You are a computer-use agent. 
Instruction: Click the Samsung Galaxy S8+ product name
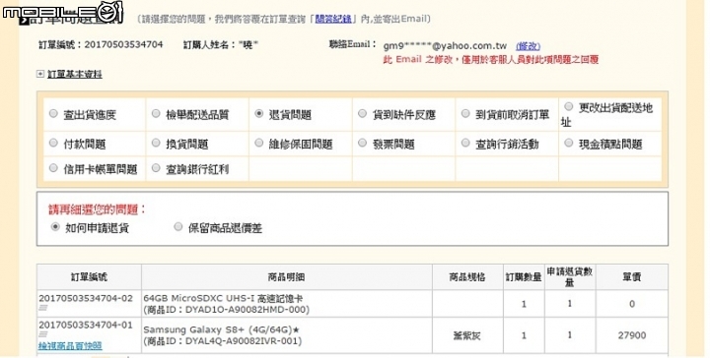pyautogui.click(x=221, y=329)
